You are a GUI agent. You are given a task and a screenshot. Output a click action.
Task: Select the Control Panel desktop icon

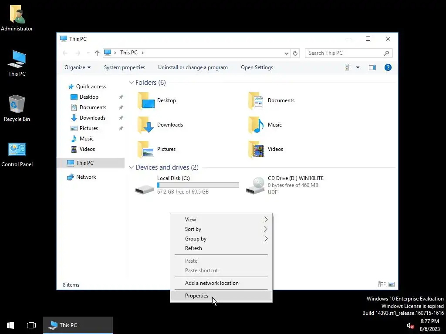click(x=17, y=155)
